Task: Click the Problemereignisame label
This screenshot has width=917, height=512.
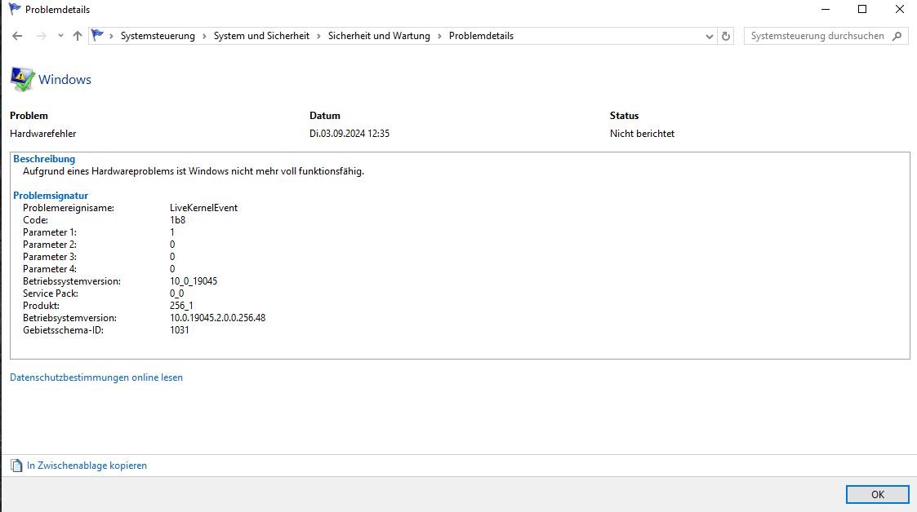Action: pyautogui.click(x=69, y=208)
